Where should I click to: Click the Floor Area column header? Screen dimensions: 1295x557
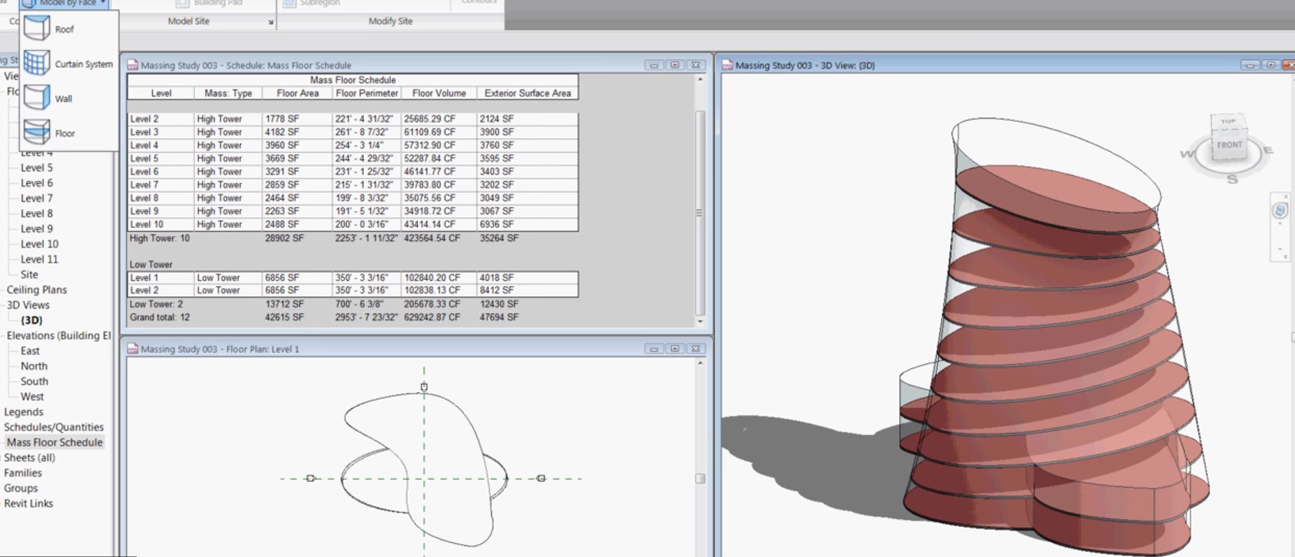(297, 93)
